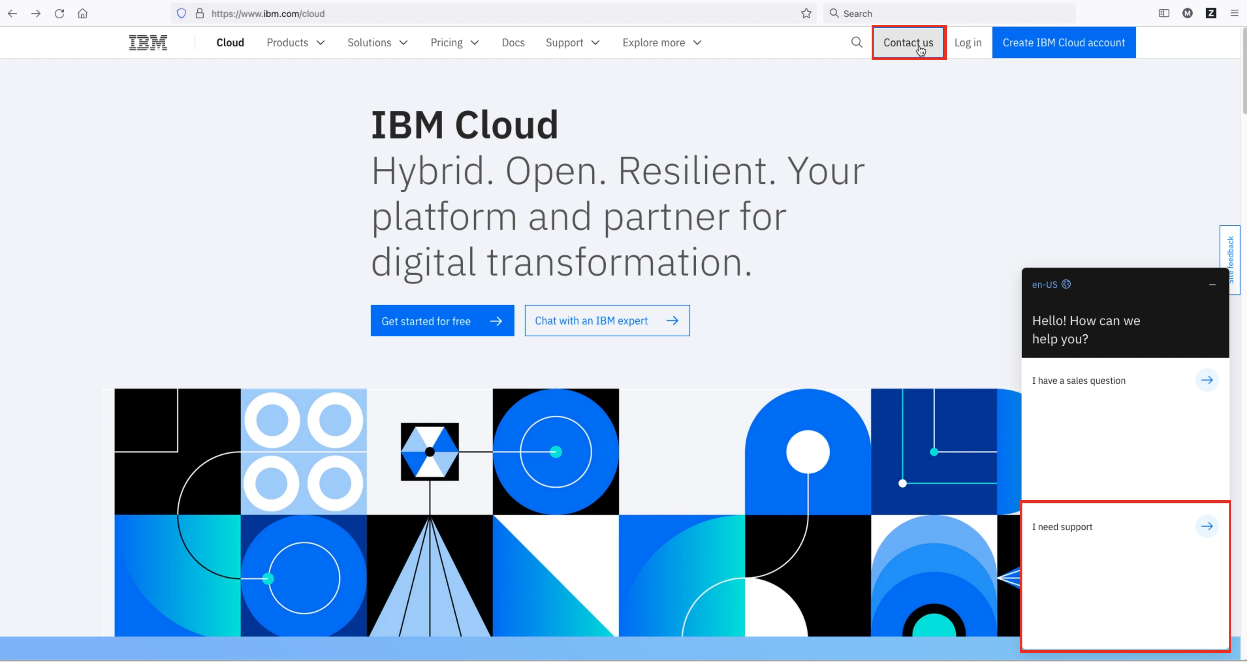
Task: Open the Explore more dropdown
Action: (x=661, y=42)
